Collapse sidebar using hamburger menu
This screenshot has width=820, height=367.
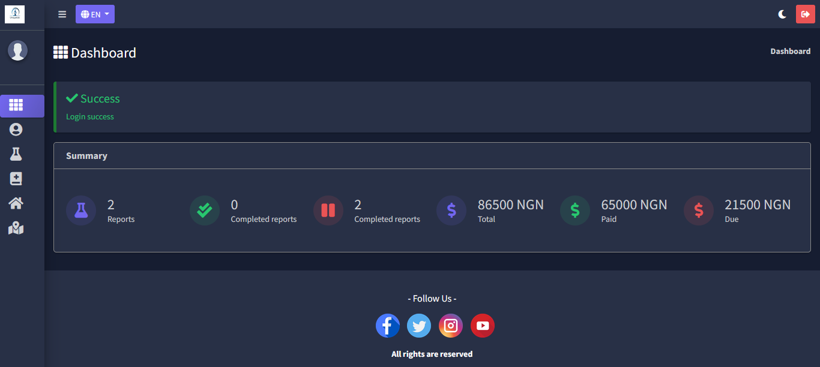click(x=62, y=14)
